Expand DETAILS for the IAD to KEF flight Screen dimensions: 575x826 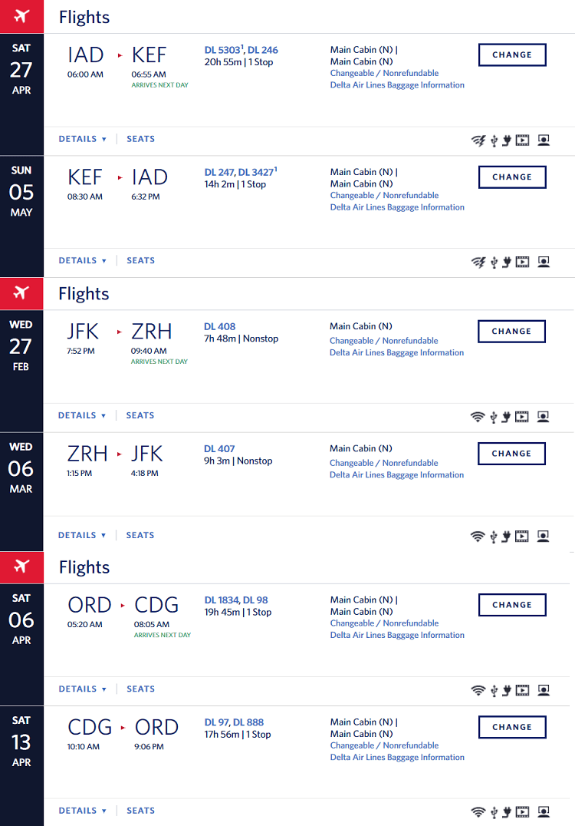83,139
